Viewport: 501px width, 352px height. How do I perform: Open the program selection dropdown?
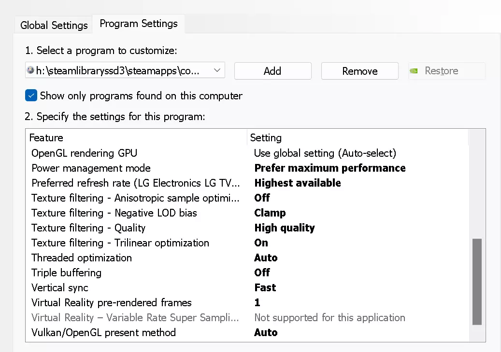tap(217, 70)
